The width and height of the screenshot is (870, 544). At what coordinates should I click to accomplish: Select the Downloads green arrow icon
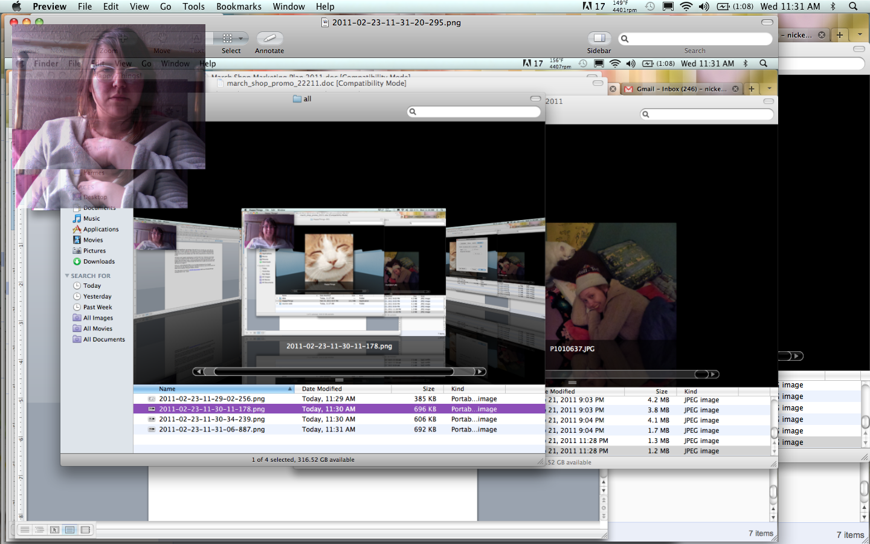click(77, 262)
